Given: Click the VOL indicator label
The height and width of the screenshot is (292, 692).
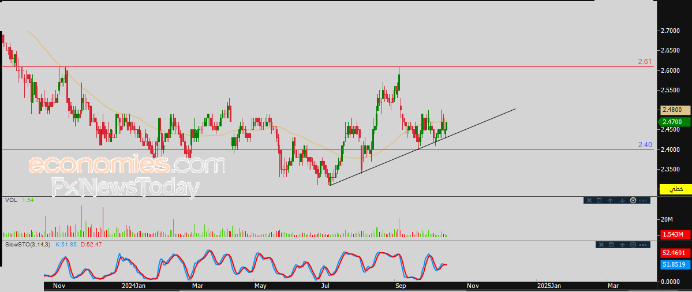Looking at the screenshot, I should [x=11, y=200].
